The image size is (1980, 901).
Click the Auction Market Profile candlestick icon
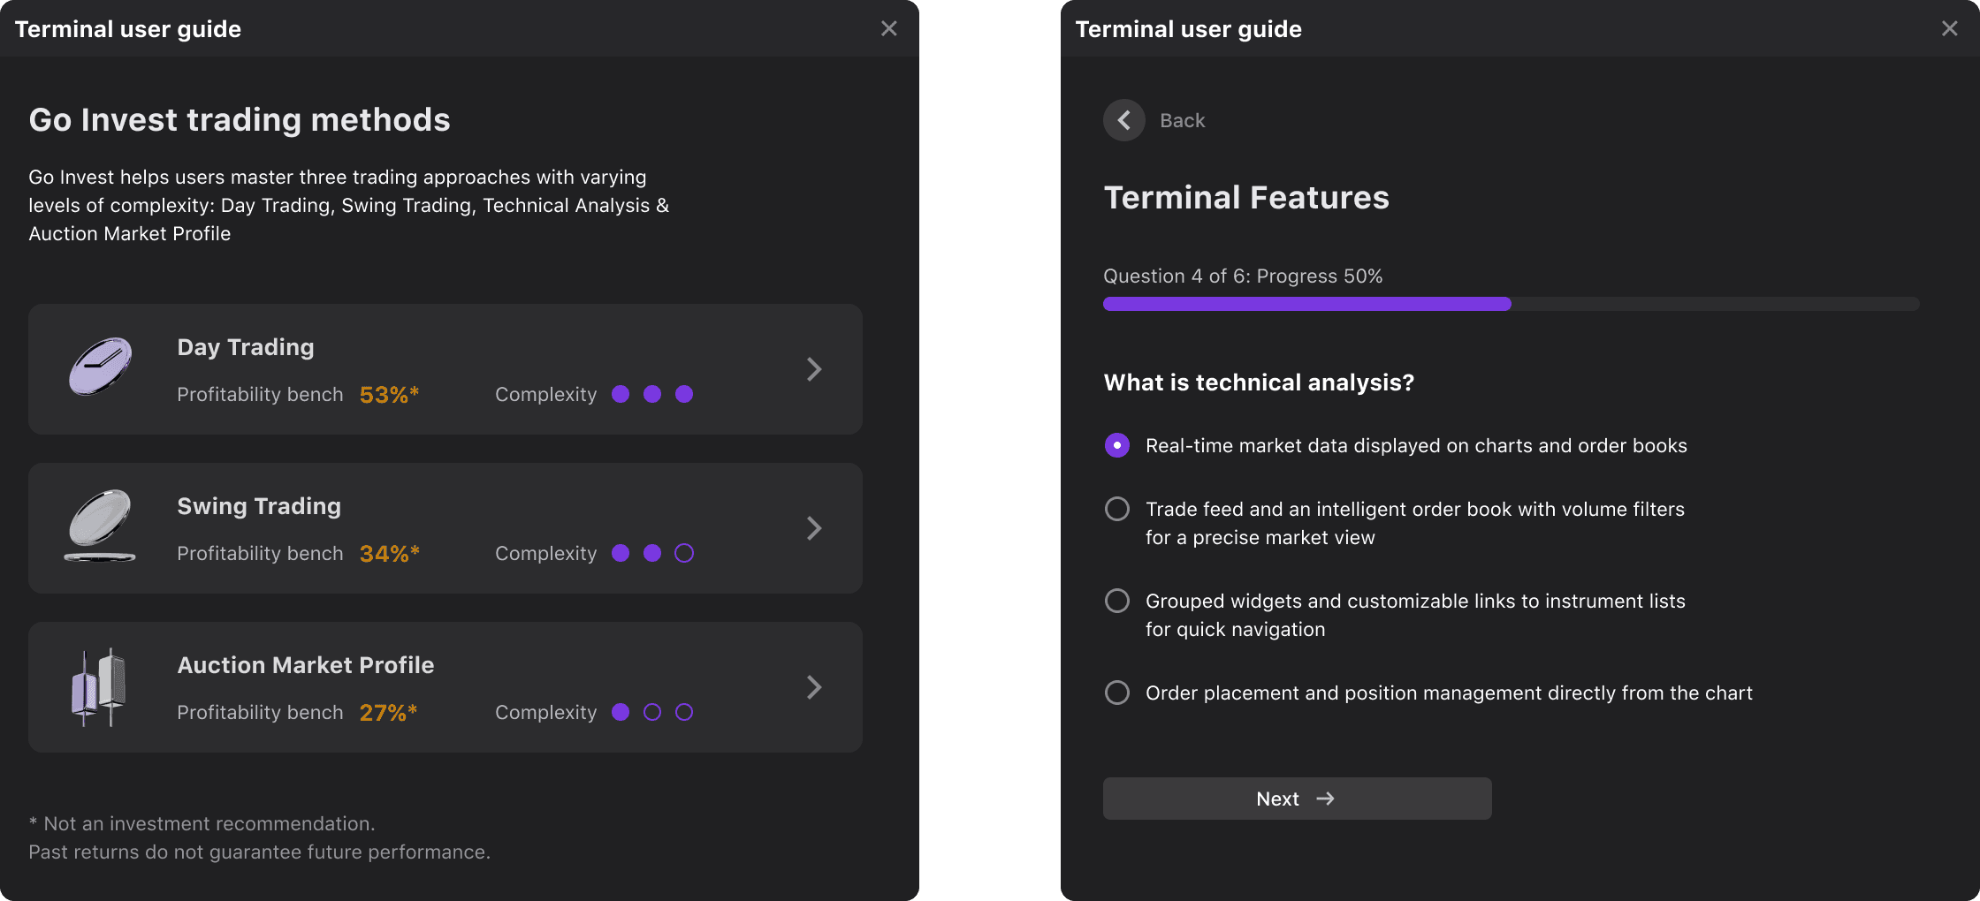tap(98, 687)
